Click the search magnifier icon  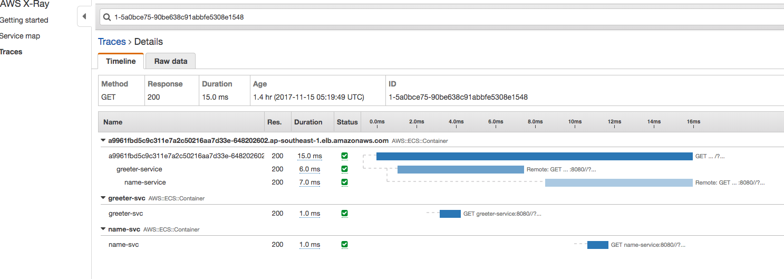pyautogui.click(x=107, y=17)
